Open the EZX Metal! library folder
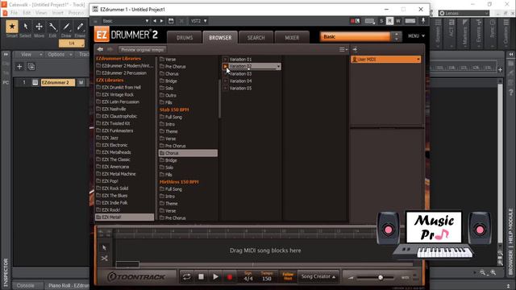Screen dimensions: 516x290 pyautogui.click(x=124, y=217)
